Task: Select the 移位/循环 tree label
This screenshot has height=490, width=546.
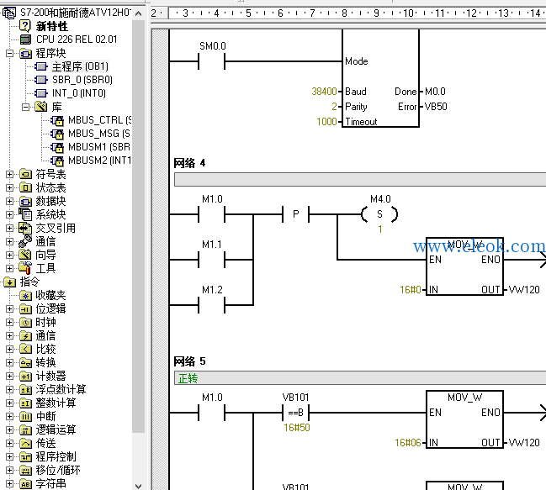Action: 58,470
